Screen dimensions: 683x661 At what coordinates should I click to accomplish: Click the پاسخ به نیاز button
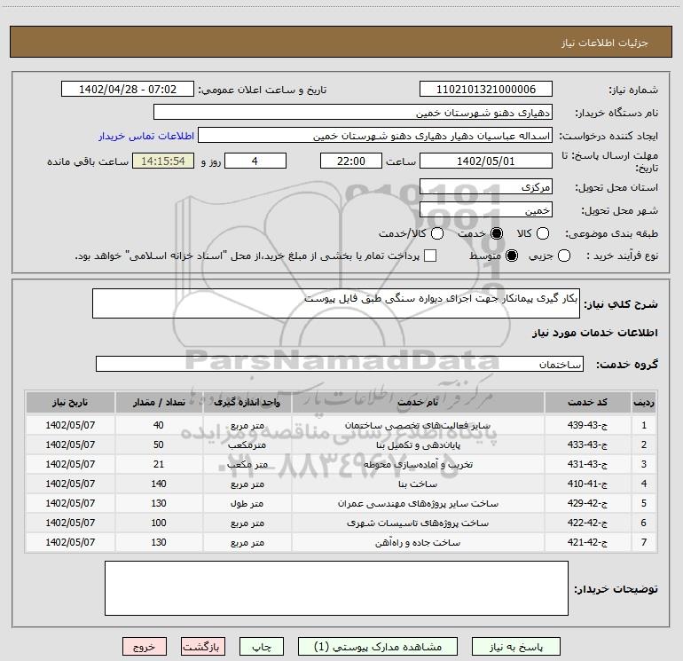coord(515,647)
